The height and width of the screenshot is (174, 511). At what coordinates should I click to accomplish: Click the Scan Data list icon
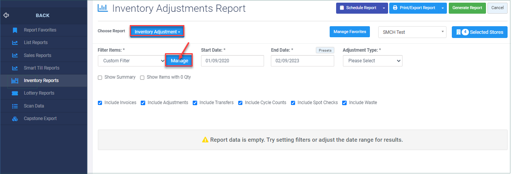15,106
